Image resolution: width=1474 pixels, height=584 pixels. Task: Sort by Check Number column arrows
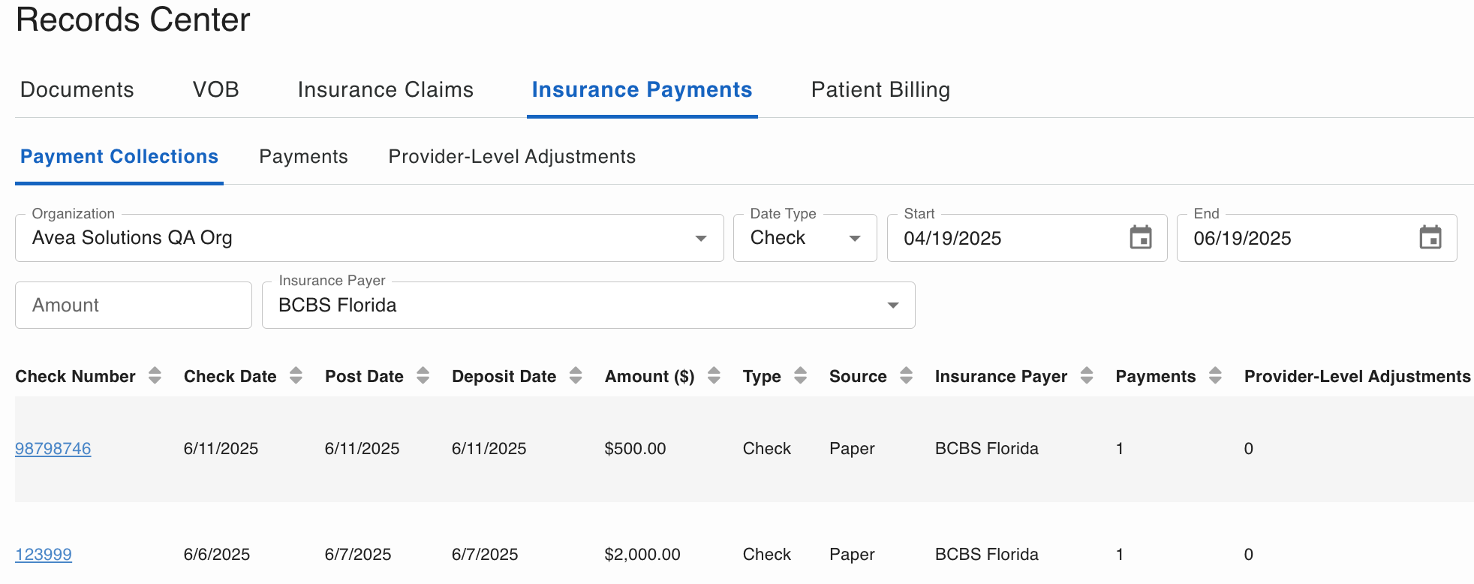155,376
